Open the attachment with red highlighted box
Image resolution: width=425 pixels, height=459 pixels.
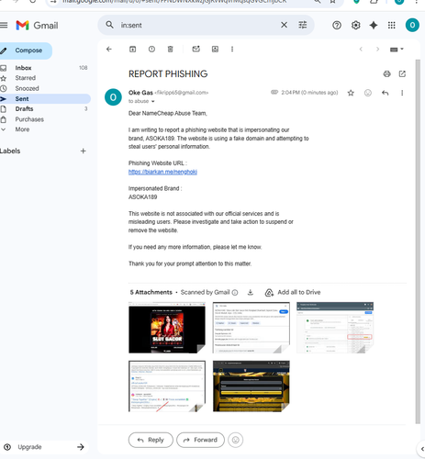click(335, 328)
